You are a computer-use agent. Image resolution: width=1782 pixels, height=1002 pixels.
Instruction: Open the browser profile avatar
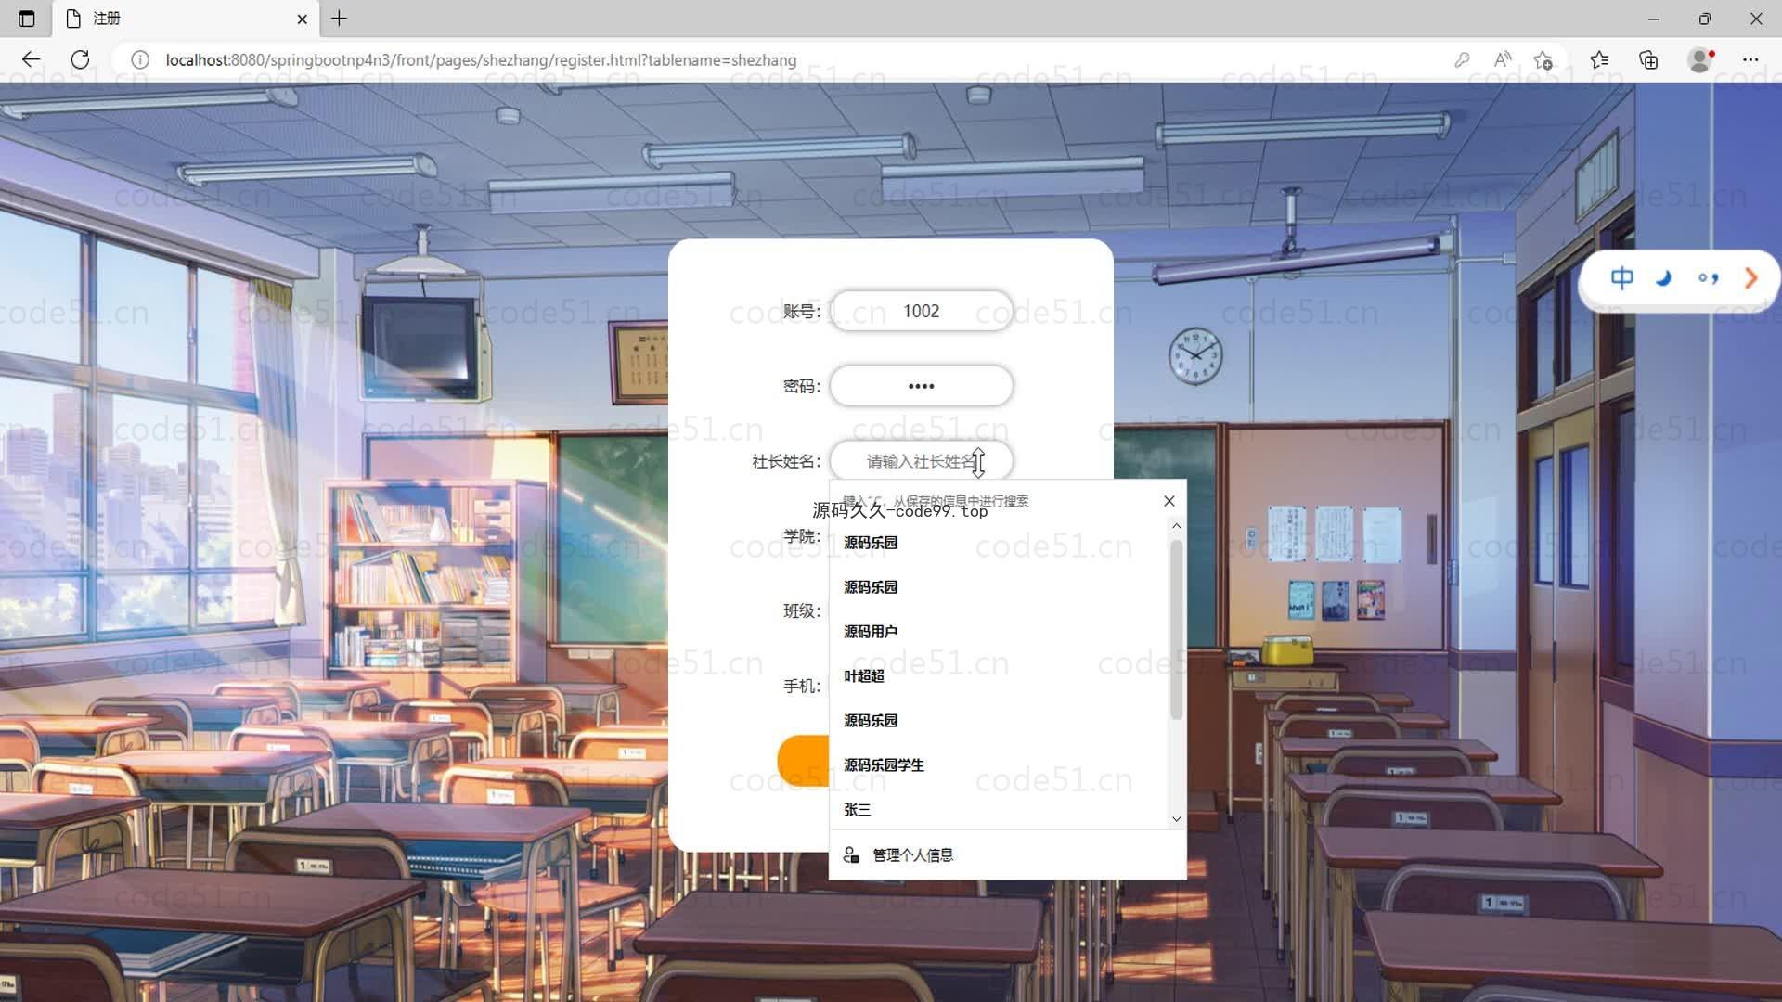coord(1699,59)
